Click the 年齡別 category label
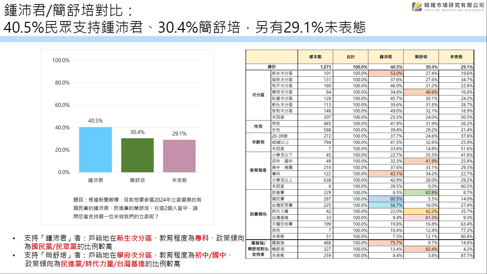 coord(258,142)
